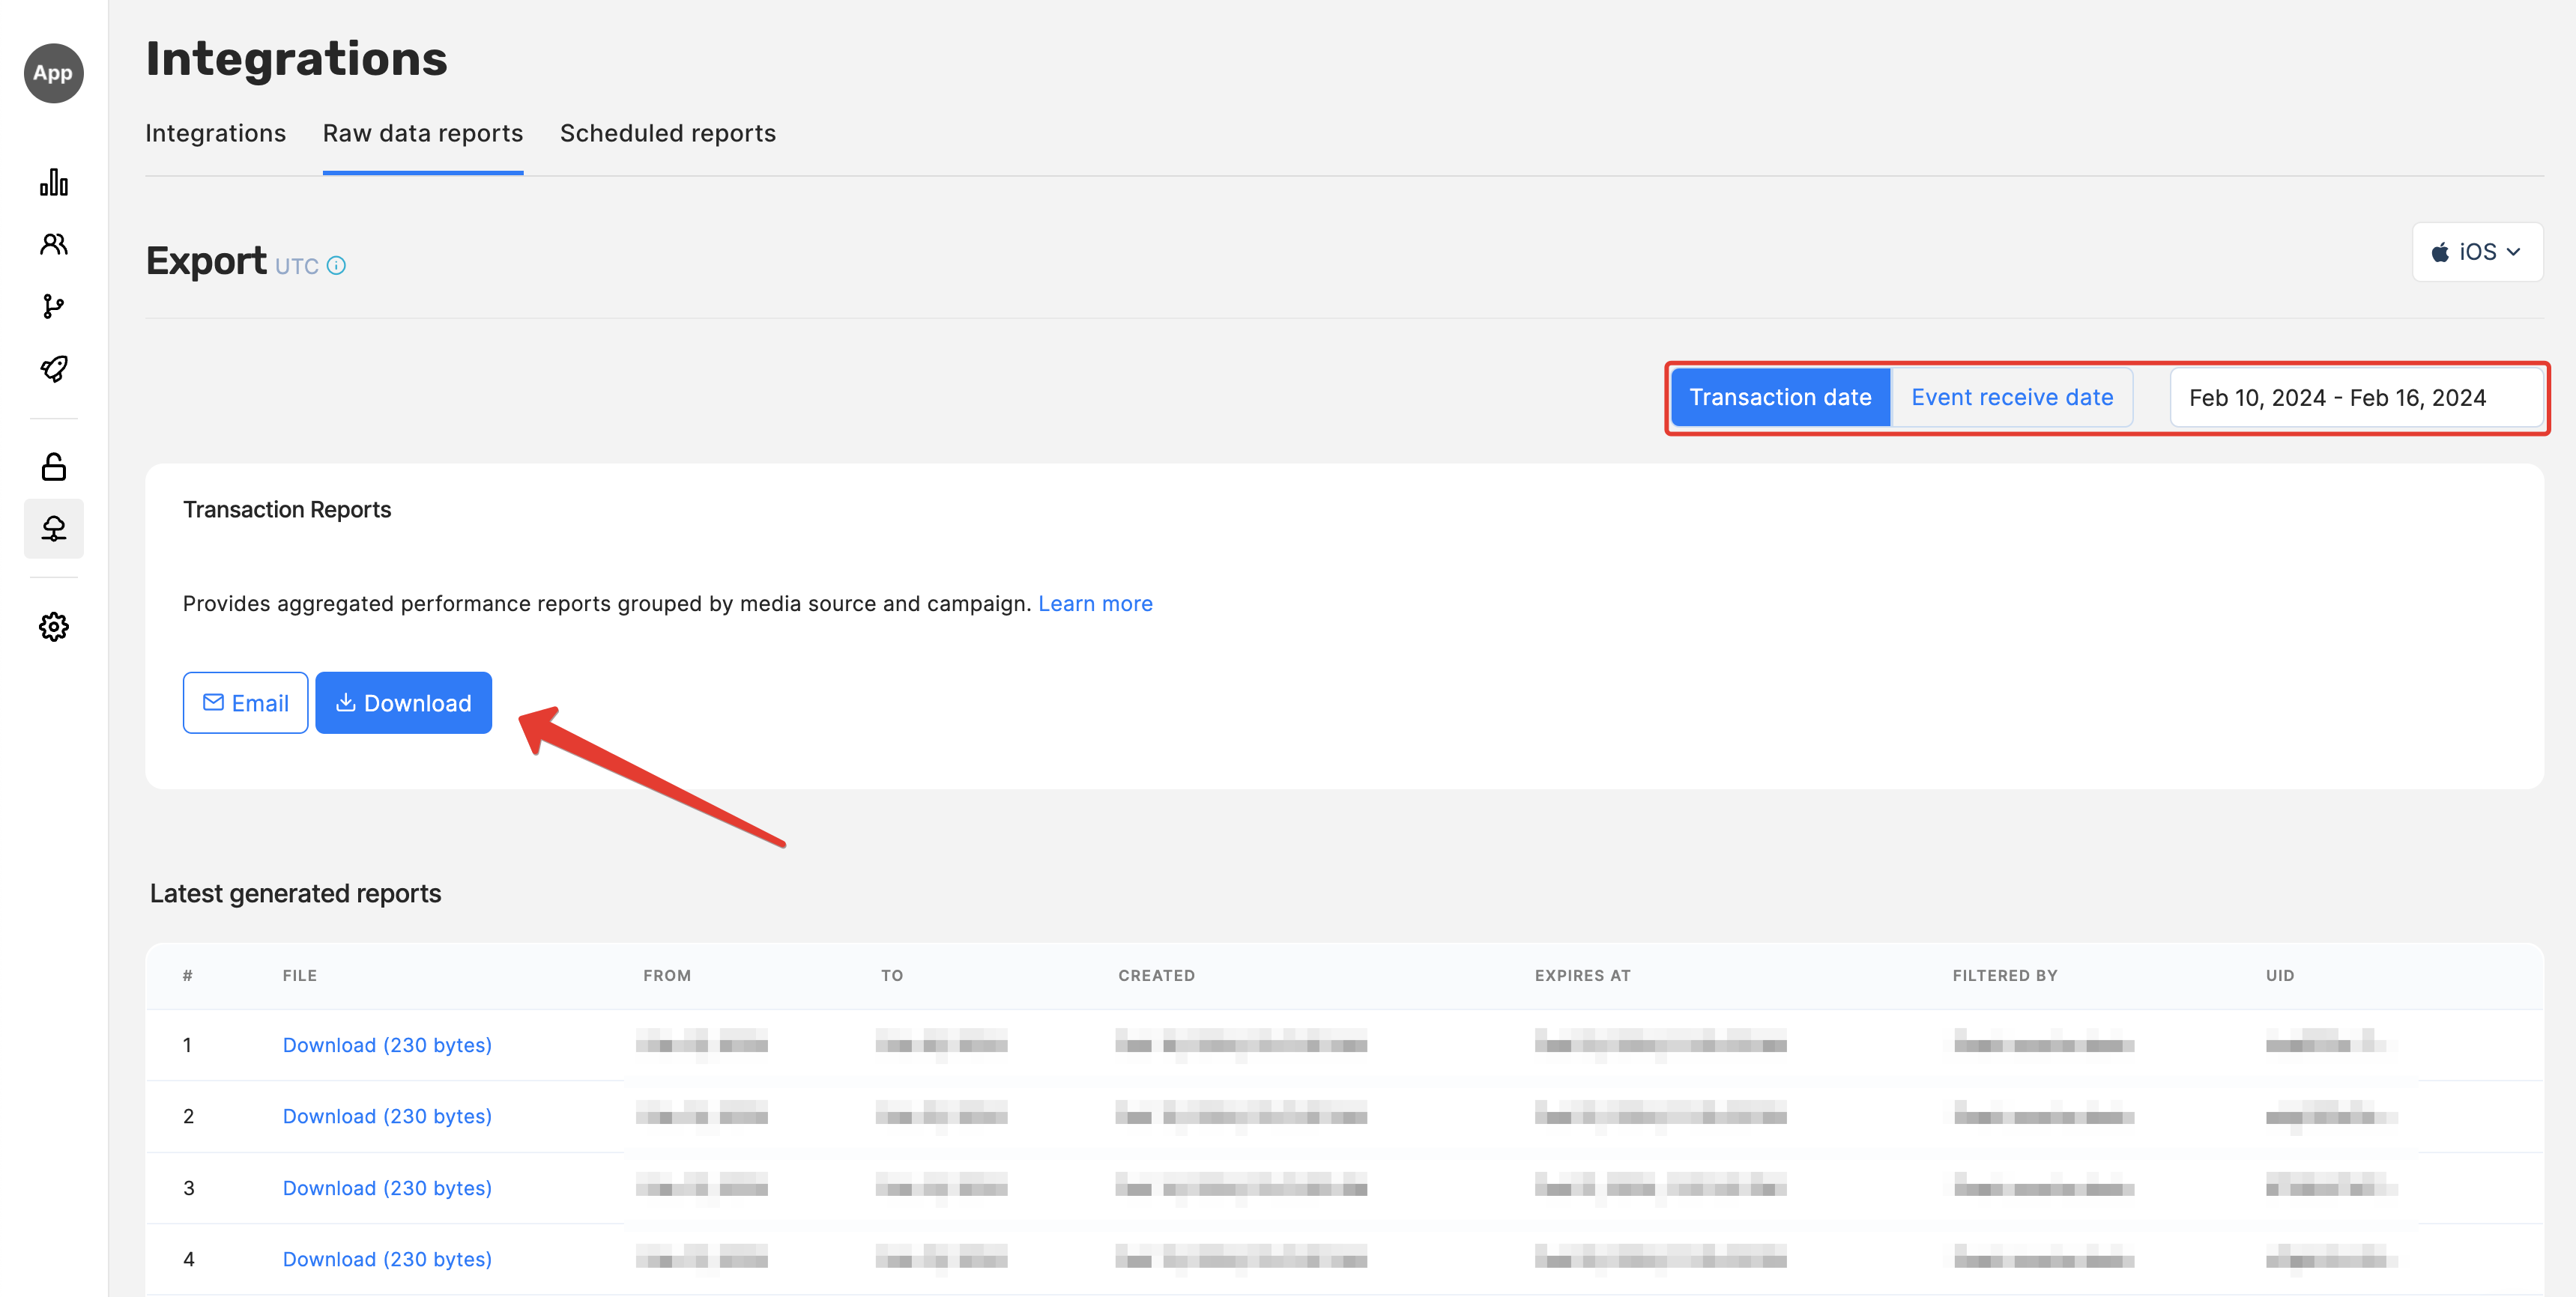Click the App avatar circle

[54, 73]
